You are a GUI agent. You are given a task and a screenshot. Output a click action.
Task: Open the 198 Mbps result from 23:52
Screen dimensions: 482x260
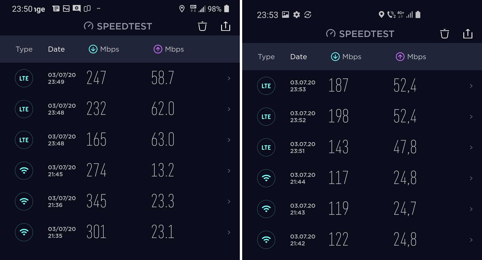(x=362, y=117)
